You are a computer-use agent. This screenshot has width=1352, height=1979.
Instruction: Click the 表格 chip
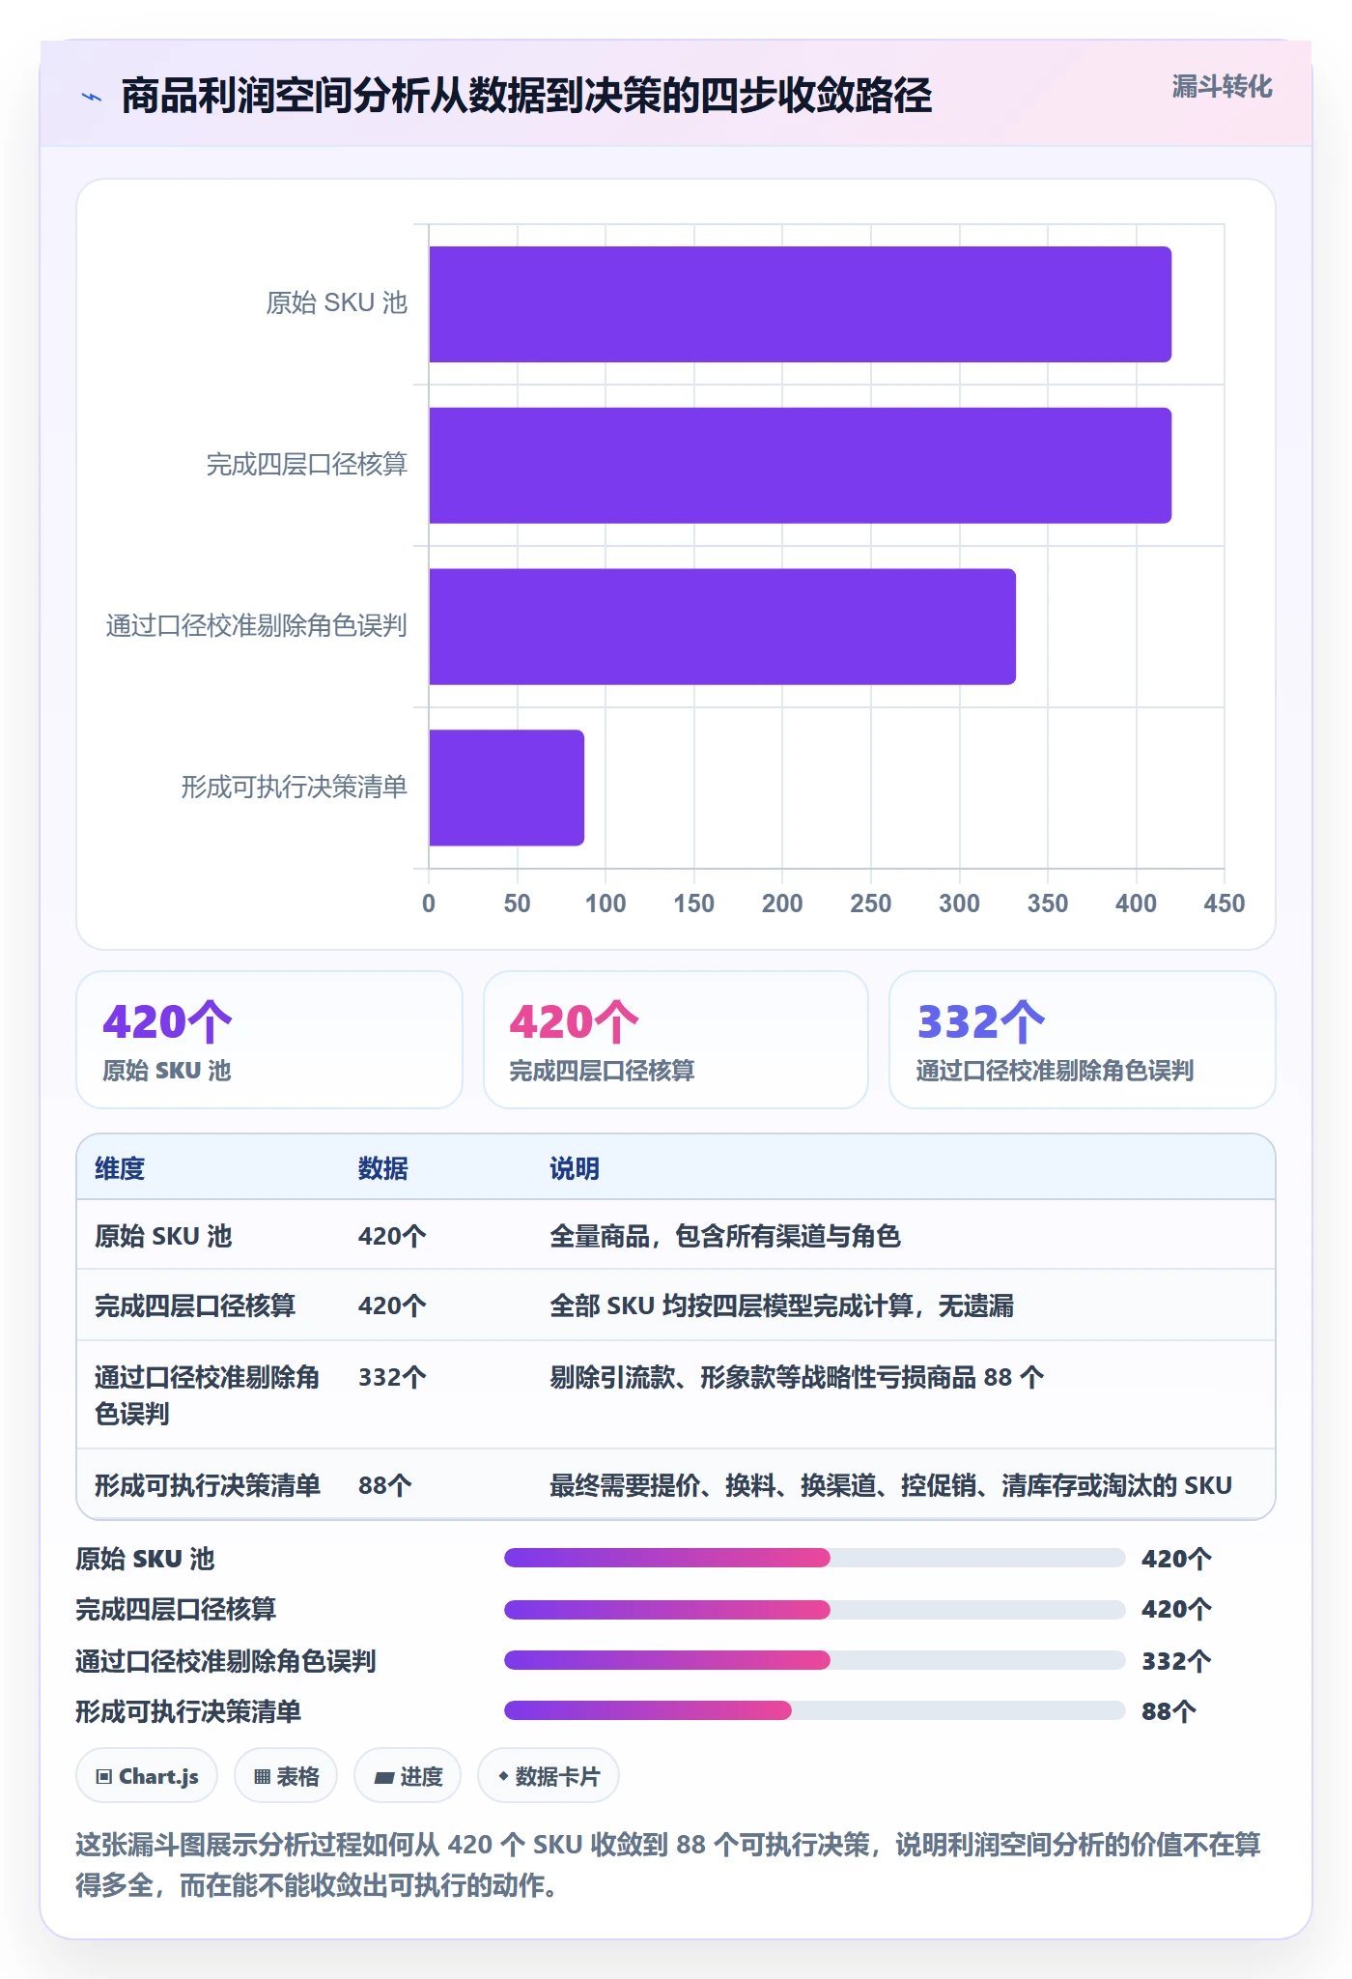click(286, 1776)
